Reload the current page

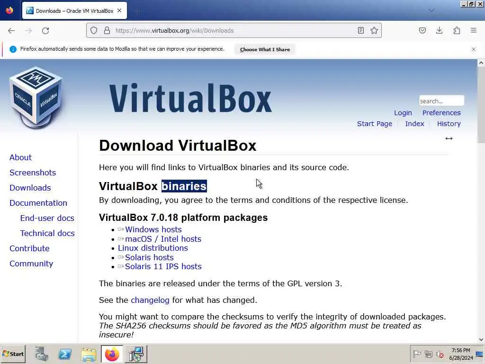(x=45, y=31)
